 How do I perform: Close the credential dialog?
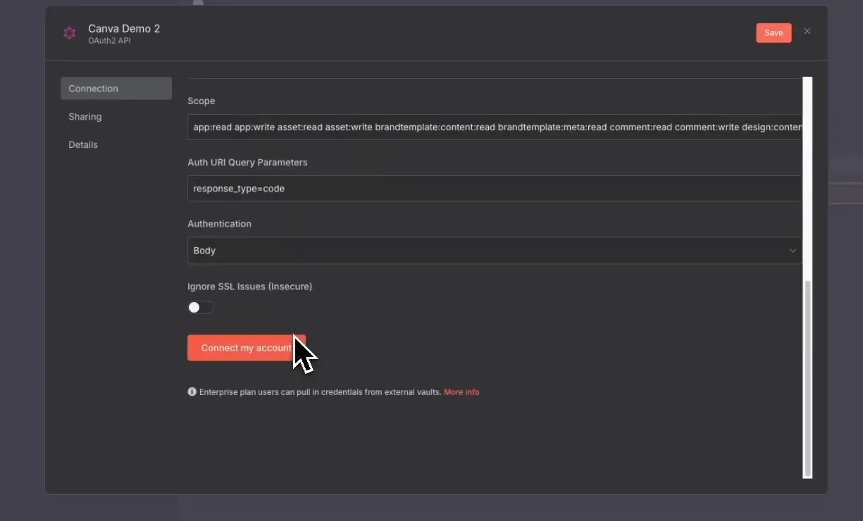coord(807,31)
